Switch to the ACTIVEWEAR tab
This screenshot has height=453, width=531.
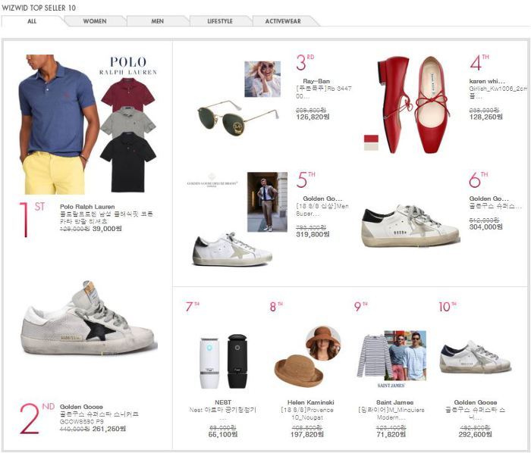[283, 21]
